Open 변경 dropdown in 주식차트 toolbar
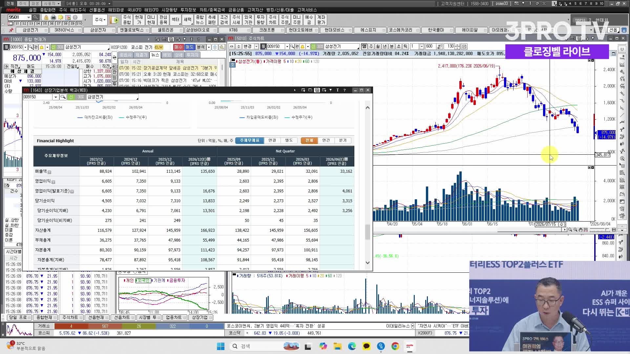 click(x=256, y=47)
